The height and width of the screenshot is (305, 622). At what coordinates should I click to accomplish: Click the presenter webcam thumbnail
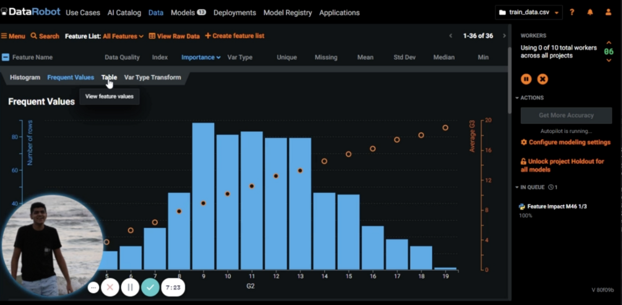[53, 246]
